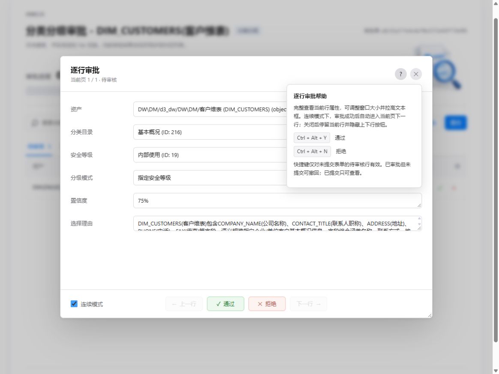This screenshot has width=499, height=374.
Task: Close the row approval dialog
Action: pos(416,74)
